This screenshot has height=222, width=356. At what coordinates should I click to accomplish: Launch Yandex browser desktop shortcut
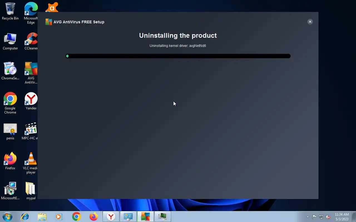tap(31, 101)
